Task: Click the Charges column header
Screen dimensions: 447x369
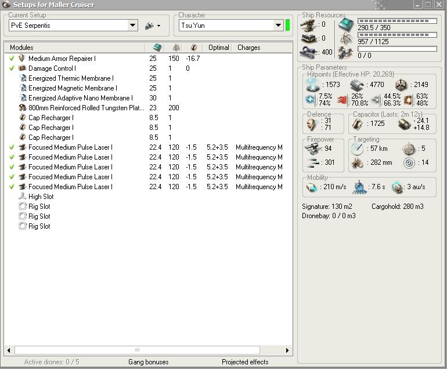Action: tap(248, 48)
